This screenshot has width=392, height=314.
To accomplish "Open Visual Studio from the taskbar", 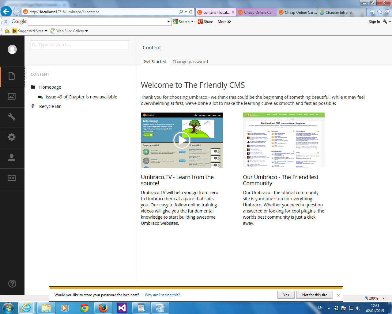I will click(122, 308).
